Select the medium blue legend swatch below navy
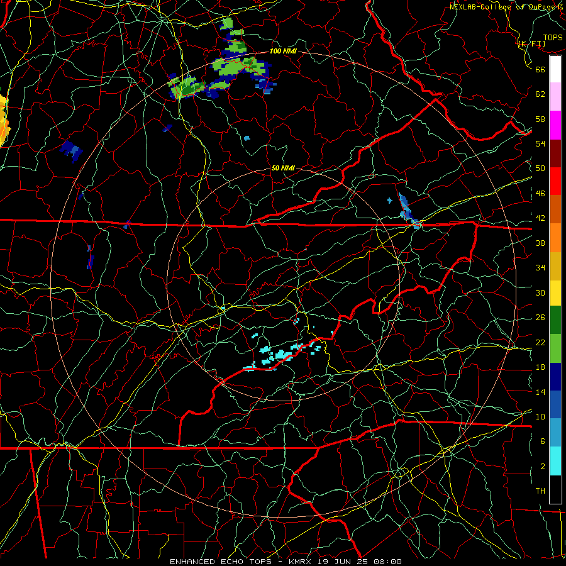Image resolution: width=566 pixels, height=566 pixels. click(555, 405)
